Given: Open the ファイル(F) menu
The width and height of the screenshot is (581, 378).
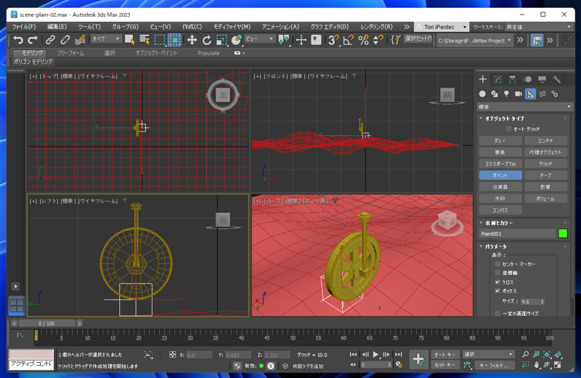Looking at the screenshot, I should 24,27.
